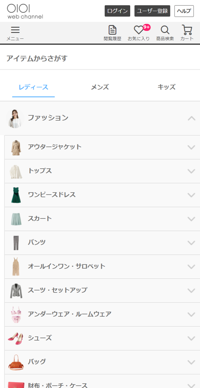Expand the アウタージャケット category chevron
Viewport: 200px width, 388px height.
pyautogui.click(x=191, y=147)
